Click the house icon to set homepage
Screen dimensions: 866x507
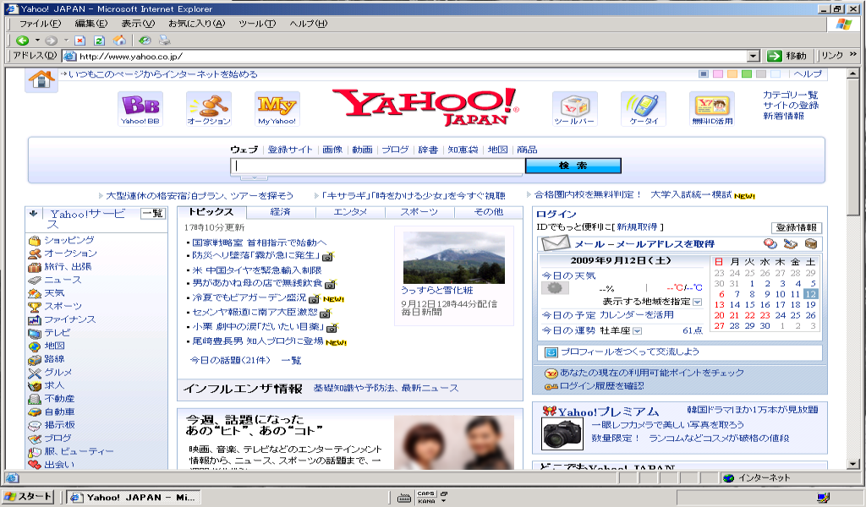(41, 79)
